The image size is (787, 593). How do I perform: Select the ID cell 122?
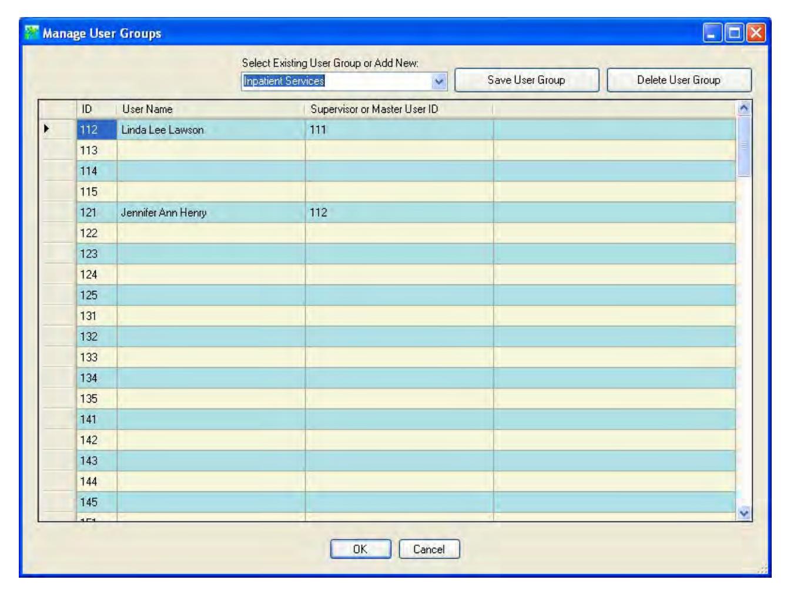coord(97,233)
